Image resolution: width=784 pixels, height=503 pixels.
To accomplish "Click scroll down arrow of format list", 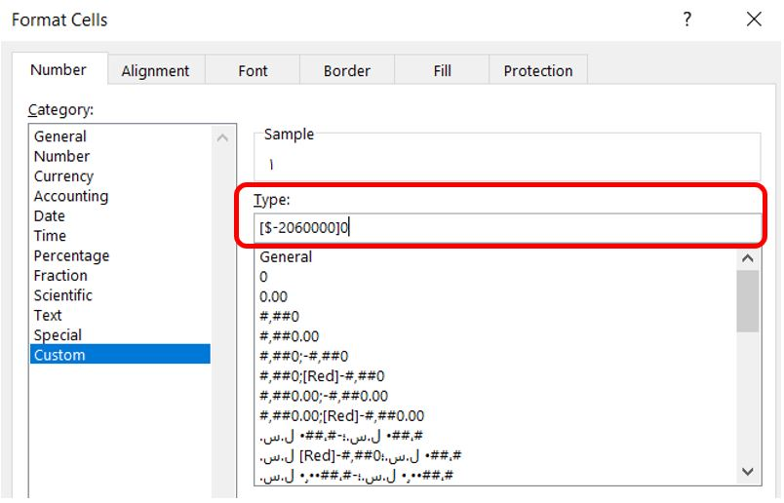I will [x=748, y=472].
